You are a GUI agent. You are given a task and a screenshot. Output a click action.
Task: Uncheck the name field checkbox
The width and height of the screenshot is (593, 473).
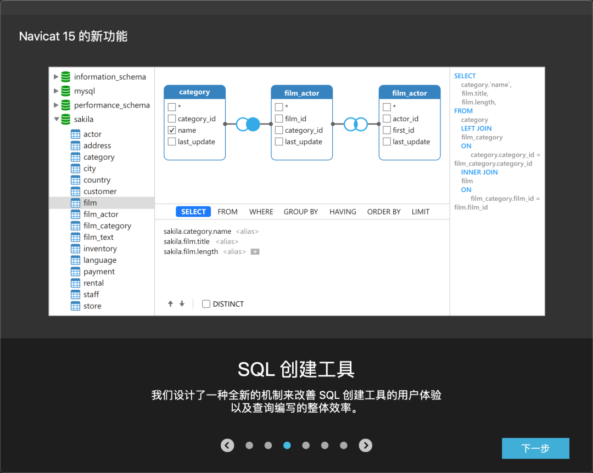pos(172,130)
